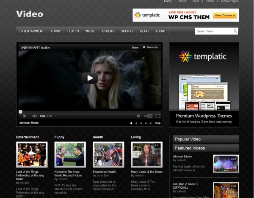
Task: Open the Funny menu item
Action: [x=55, y=31]
